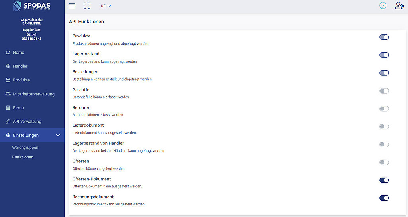Screen dimensions: 408x217
Task: Click the Händler gear icon in sidebar
Action: (x=8, y=66)
